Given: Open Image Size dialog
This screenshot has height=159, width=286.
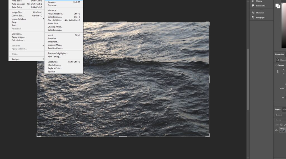Looking at the screenshot, I should coord(27,12).
